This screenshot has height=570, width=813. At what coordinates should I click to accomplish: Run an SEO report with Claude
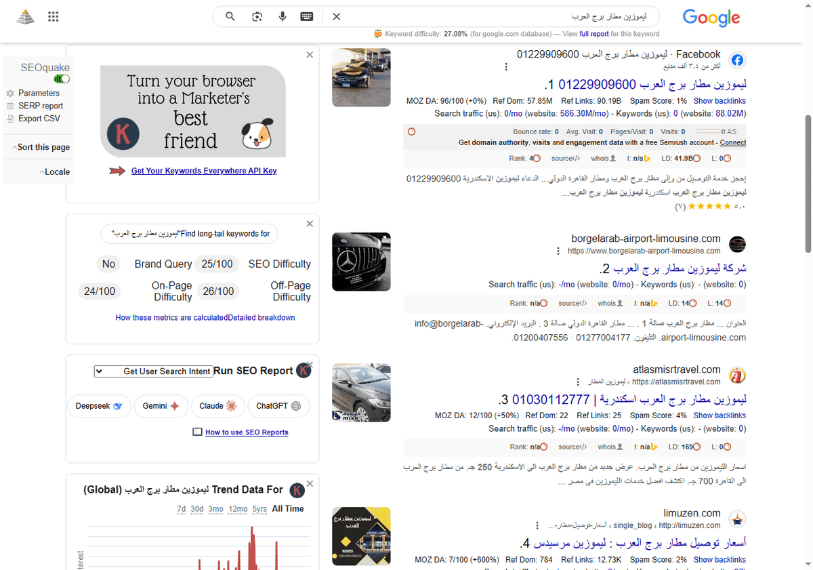point(218,406)
